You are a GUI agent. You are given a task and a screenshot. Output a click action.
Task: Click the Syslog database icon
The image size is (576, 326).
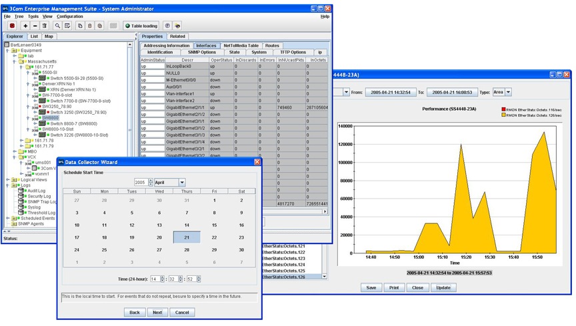(21, 207)
